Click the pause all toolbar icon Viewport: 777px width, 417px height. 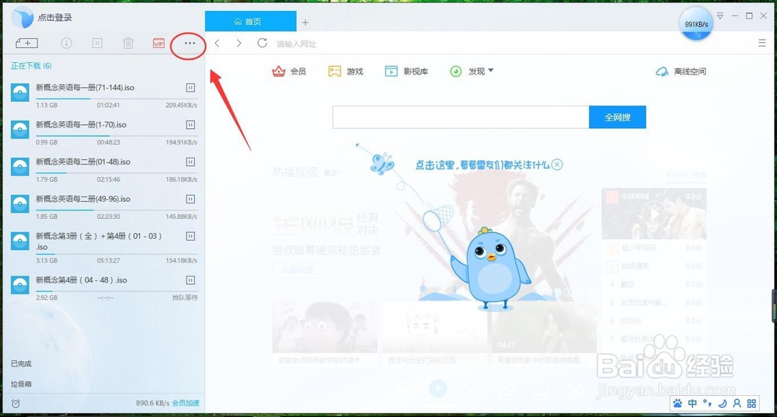97,43
